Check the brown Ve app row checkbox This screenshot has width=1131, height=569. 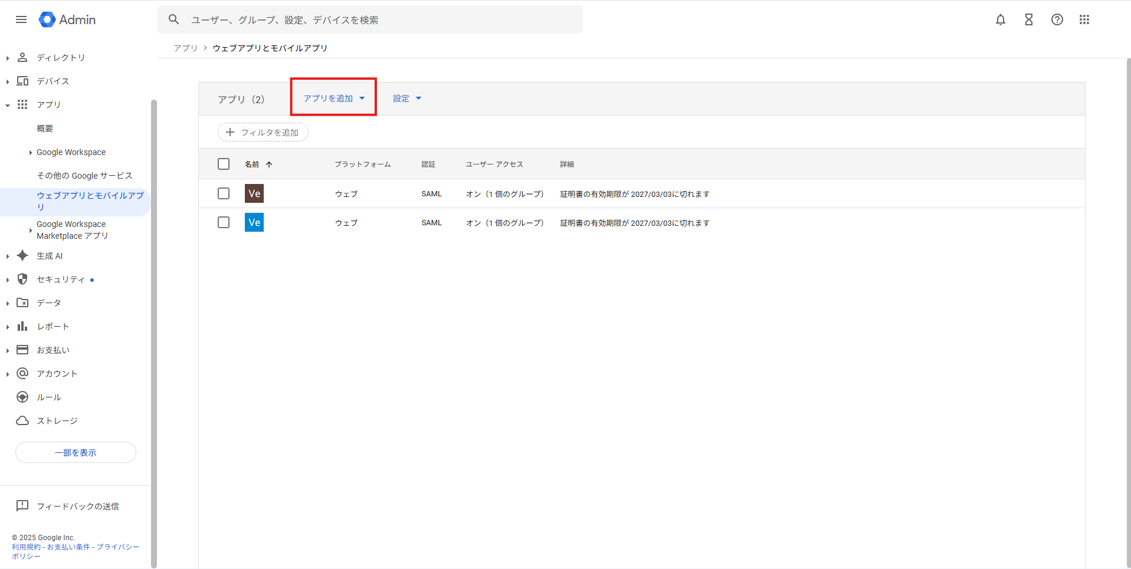[x=224, y=193]
